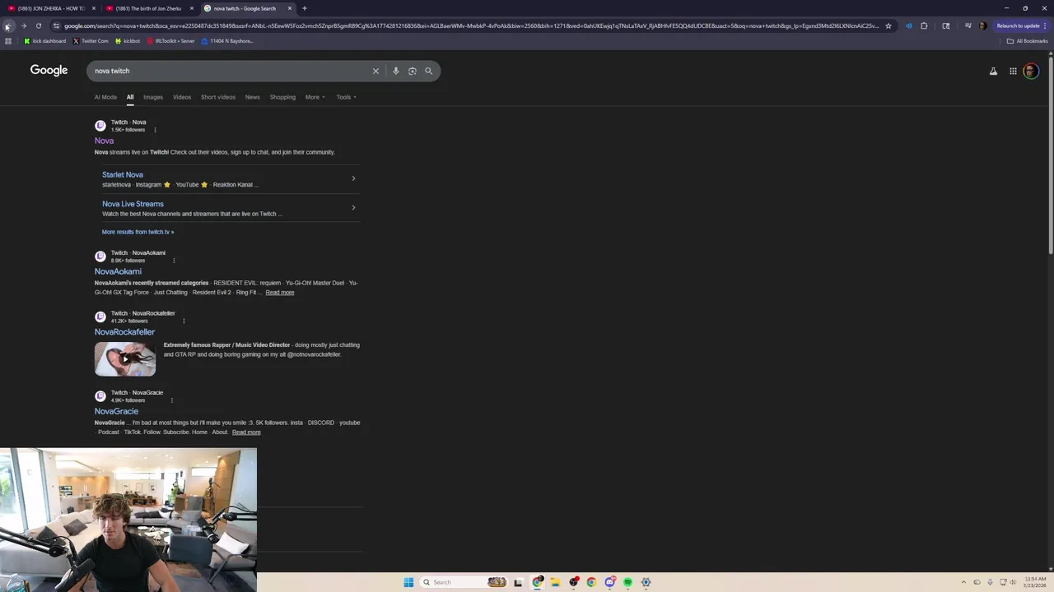1054x592 pixels.
Task: Start voice search with the microphone
Action: (x=396, y=71)
